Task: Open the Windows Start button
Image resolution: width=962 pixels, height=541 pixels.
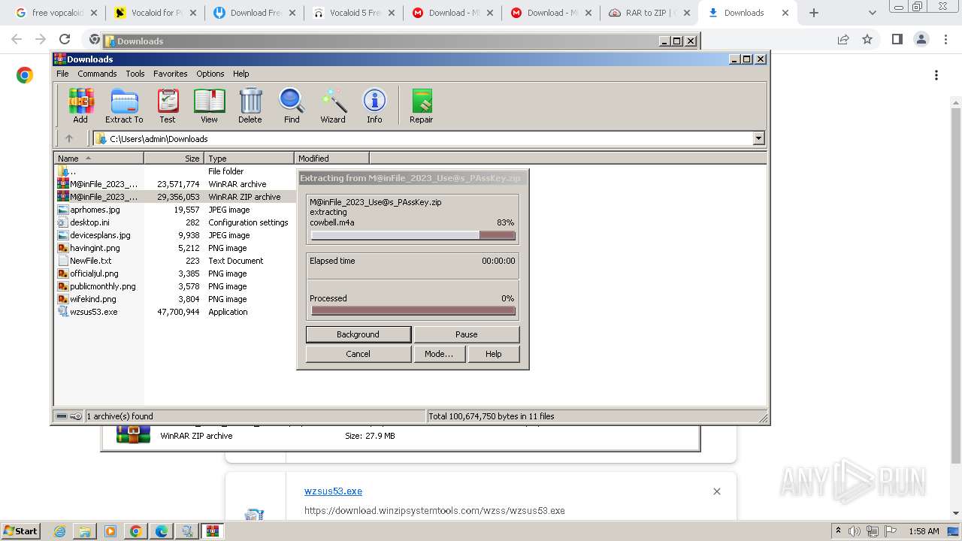Action: coord(20,531)
